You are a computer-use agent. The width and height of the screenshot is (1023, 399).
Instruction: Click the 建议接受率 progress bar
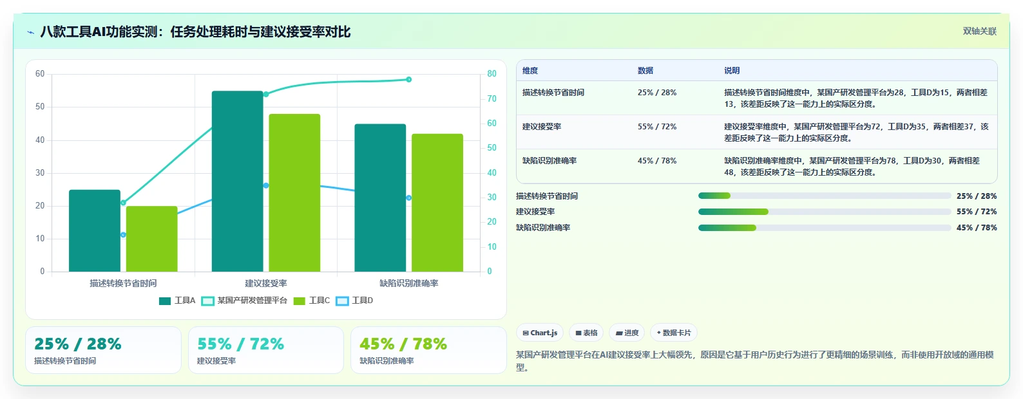(825, 212)
